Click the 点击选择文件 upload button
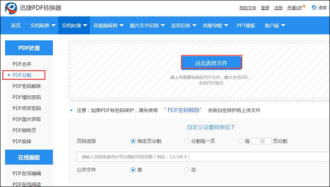330x187 pixels. 211,62
